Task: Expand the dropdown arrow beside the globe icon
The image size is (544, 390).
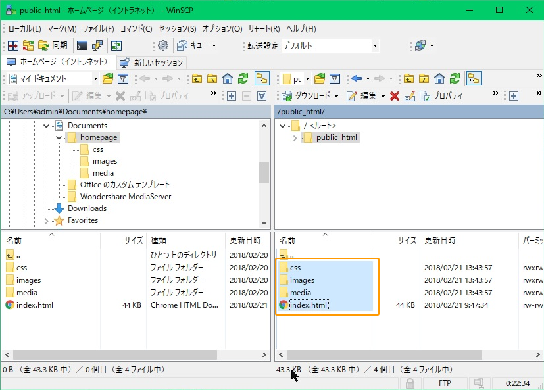Action: (x=432, y=45)
